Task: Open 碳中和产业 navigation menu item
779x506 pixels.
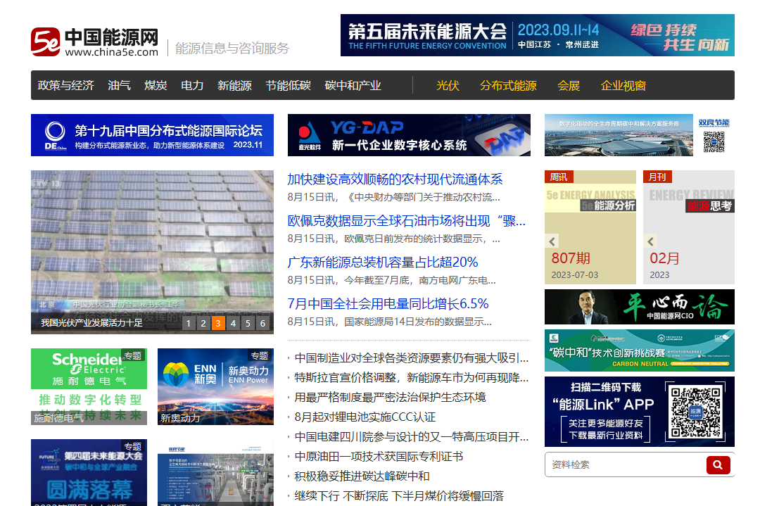Action: (x=353, y=85)
